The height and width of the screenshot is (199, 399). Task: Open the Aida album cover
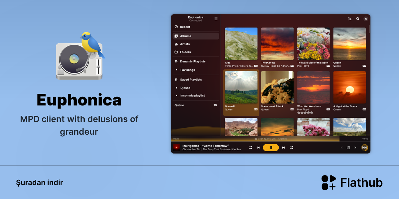(x=241, y=44)
